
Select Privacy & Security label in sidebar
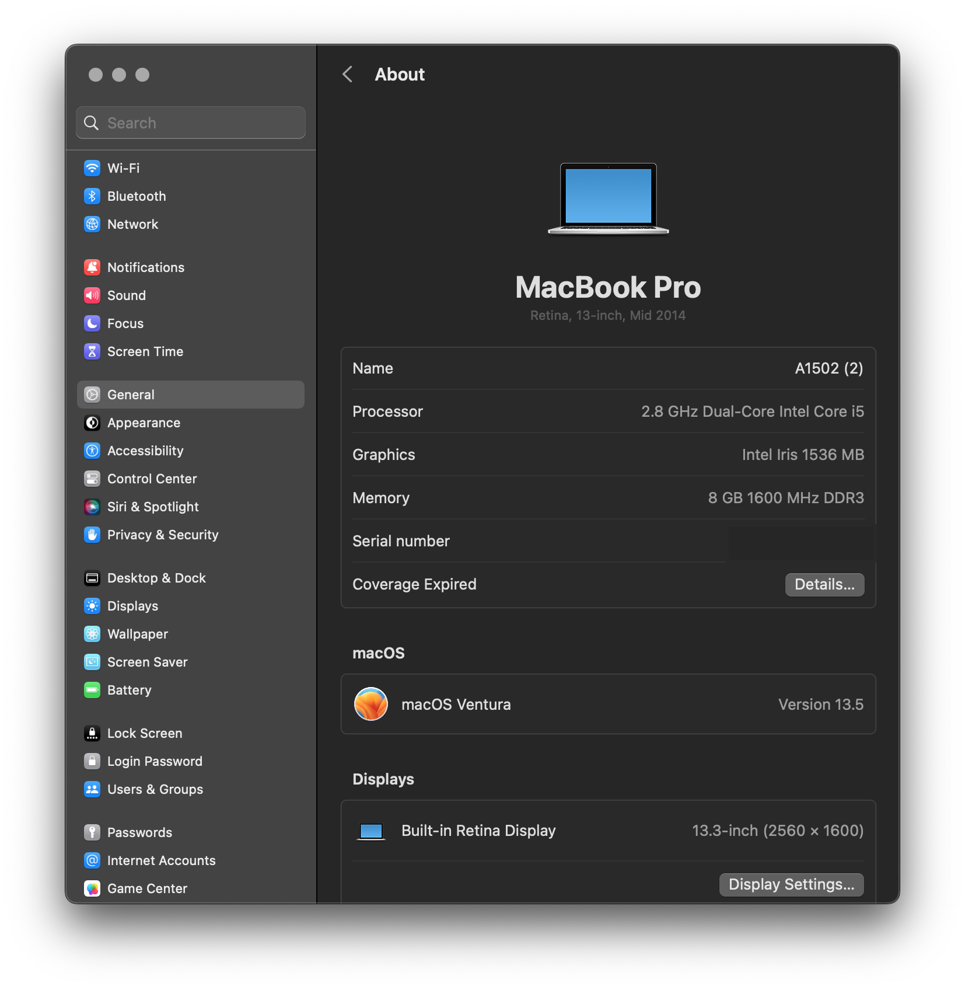point(163,535)
